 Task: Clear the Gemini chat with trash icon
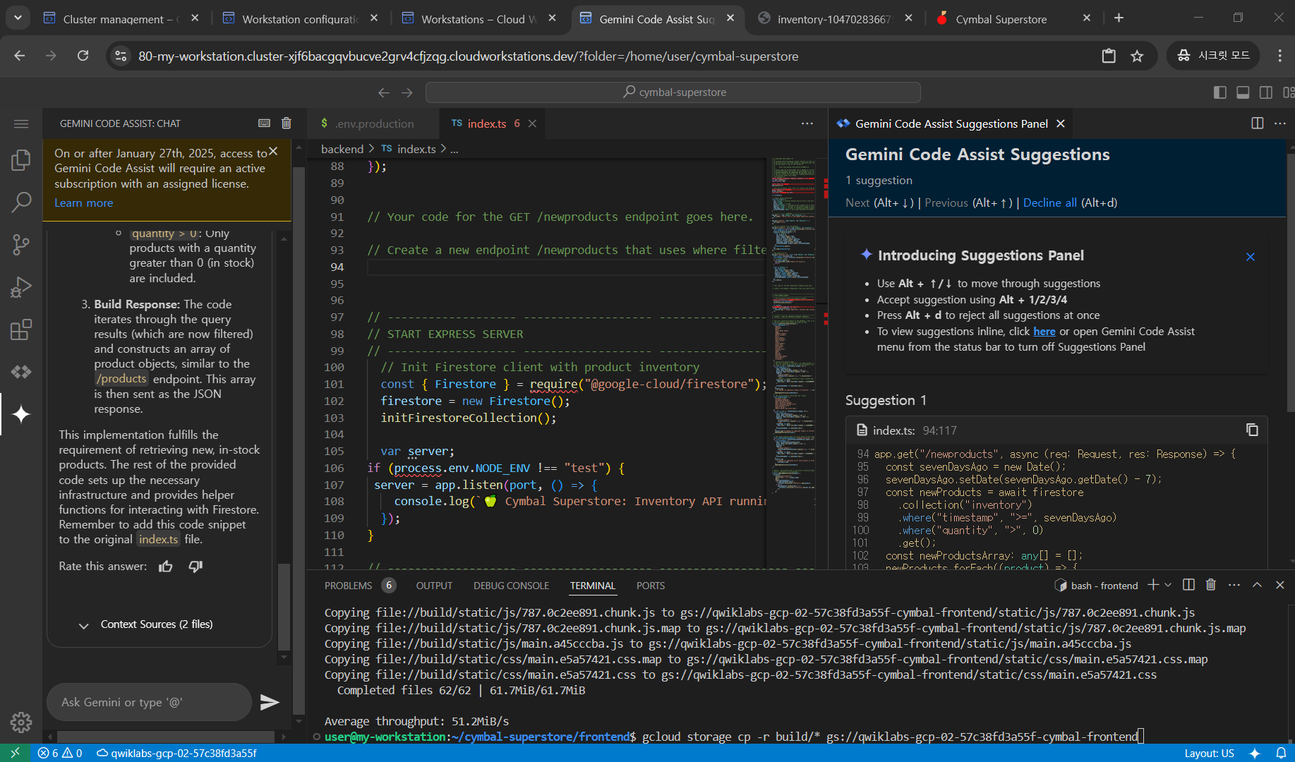(x=287, y=123)
